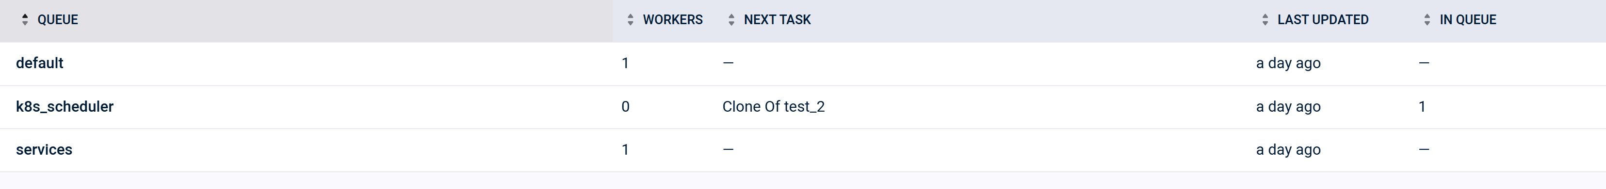The width and height of the screenshot is (1606, 189).
Task: Select the services queue row
Action: pyautogui.click(x=803, y=150)
